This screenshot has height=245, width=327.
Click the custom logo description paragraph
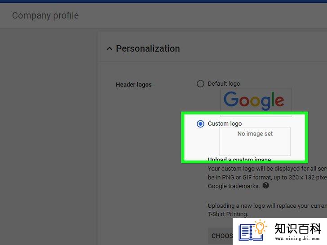267,177
